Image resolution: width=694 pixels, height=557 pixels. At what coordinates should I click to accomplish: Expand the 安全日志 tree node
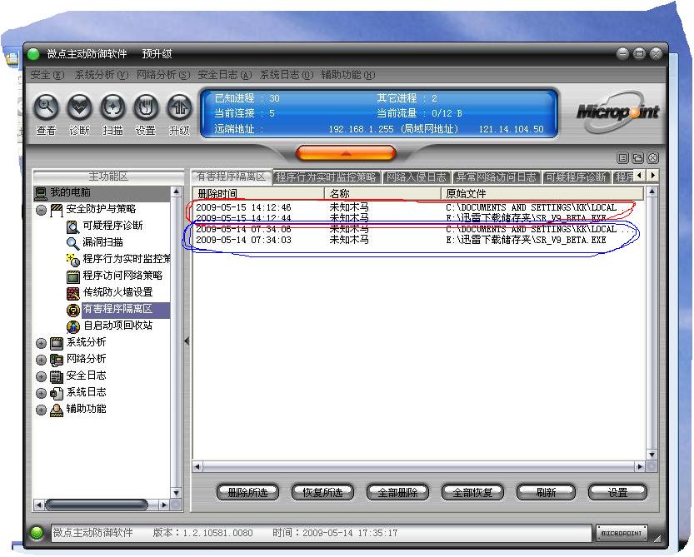[41, 376]
